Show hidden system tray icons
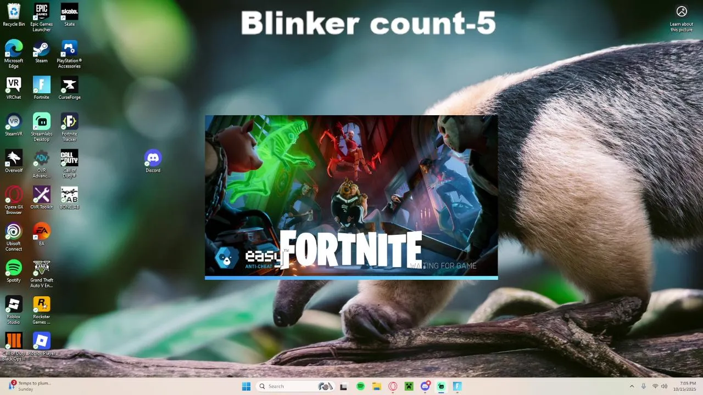703x395 pixels. [x=632, y=386]
